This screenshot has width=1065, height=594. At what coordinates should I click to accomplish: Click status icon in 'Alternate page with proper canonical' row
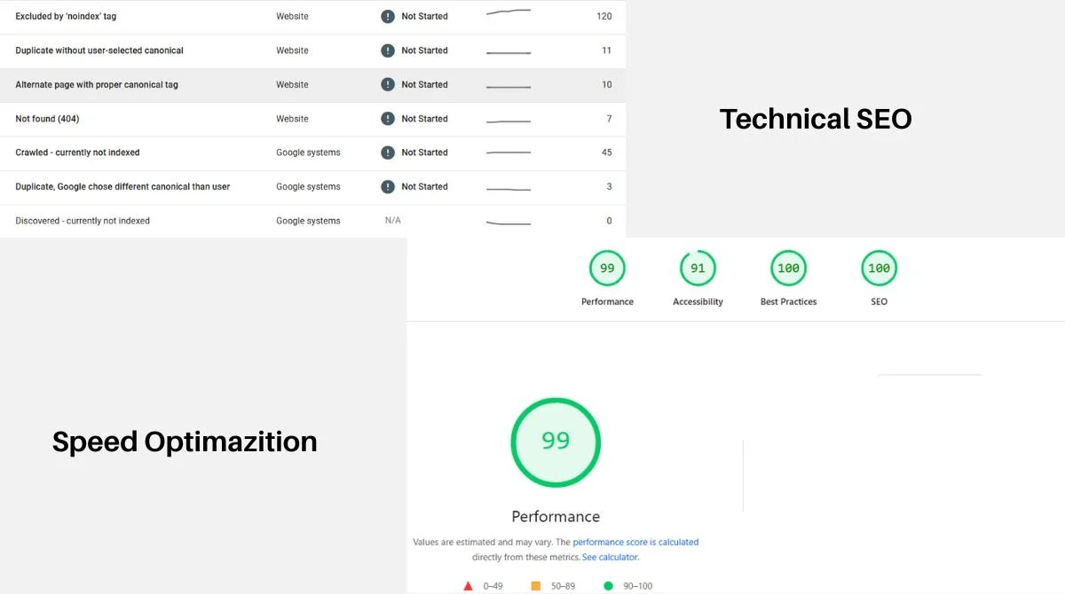click(x=388, y=84)
